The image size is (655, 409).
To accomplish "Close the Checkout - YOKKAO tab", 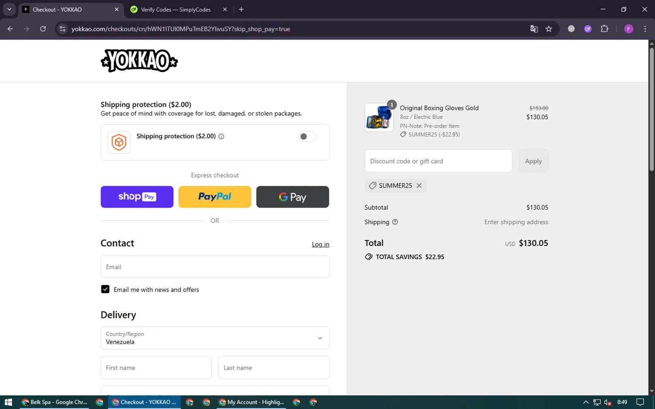I will pyautogui.click(x=117, y=9).
